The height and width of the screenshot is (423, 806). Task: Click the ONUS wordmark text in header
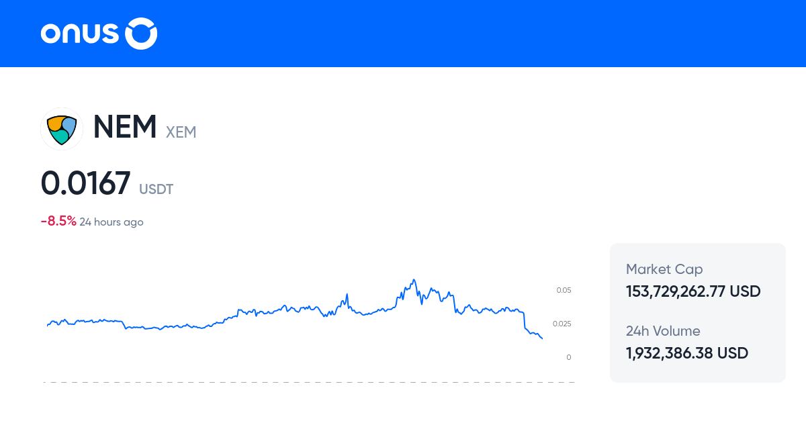tap(79, 34)
